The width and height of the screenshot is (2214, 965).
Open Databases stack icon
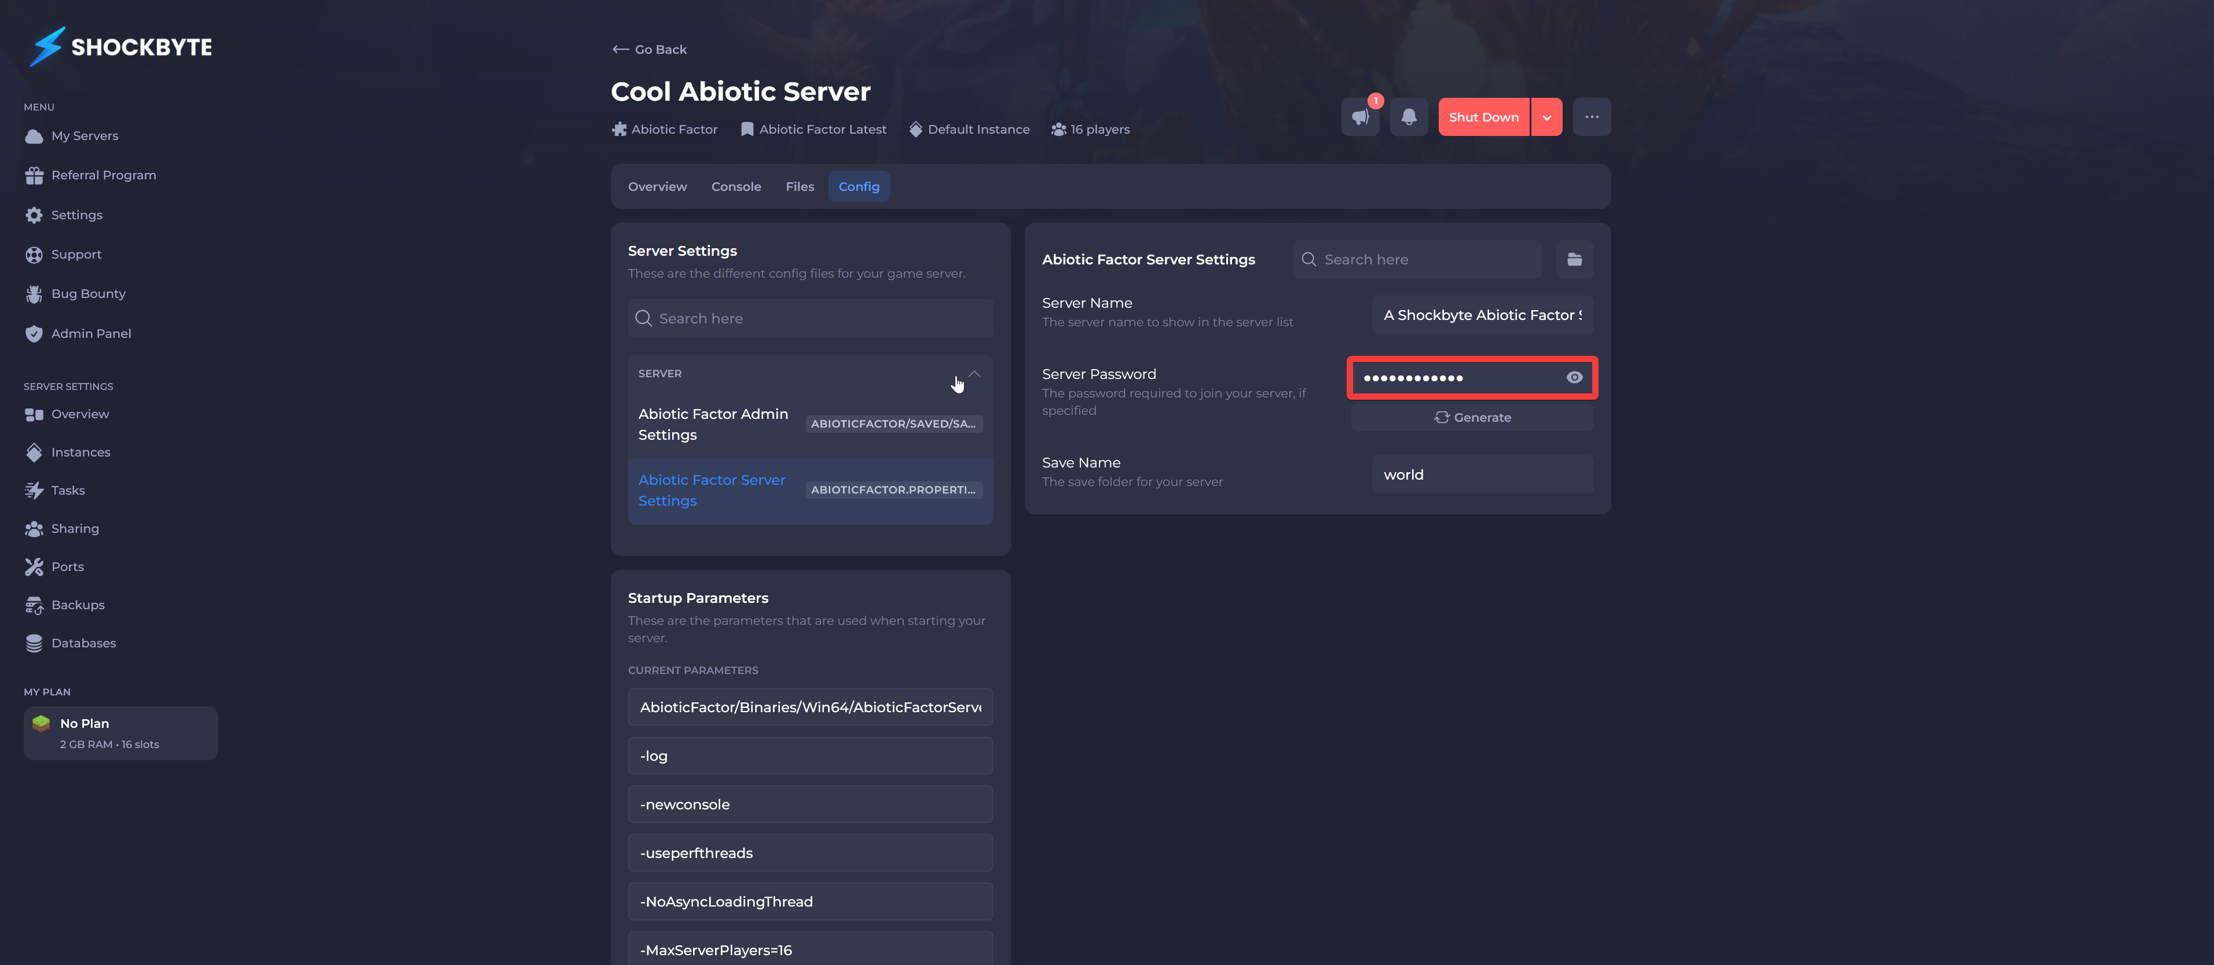[34, 643]
